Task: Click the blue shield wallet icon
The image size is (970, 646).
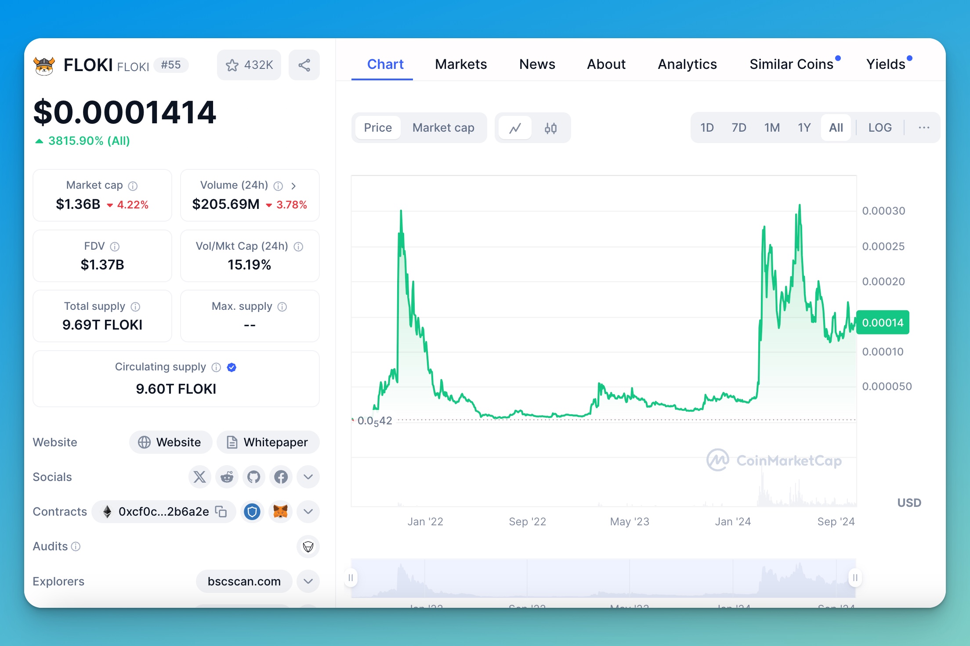Action: tap(252, 512)
